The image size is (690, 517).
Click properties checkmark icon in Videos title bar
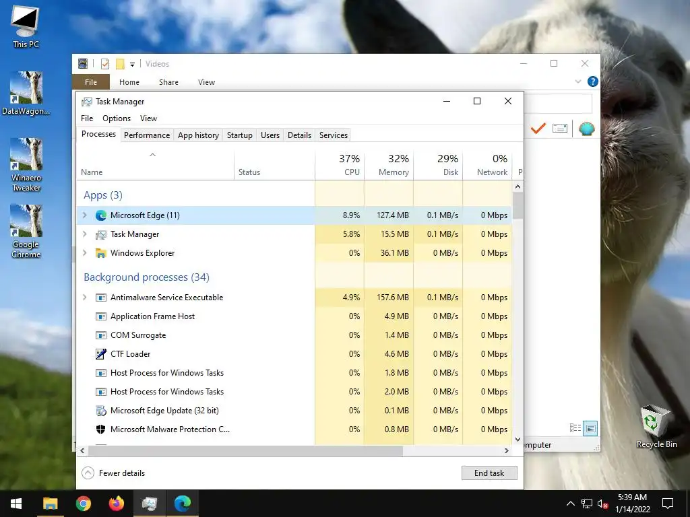click(x=104, y=64)
